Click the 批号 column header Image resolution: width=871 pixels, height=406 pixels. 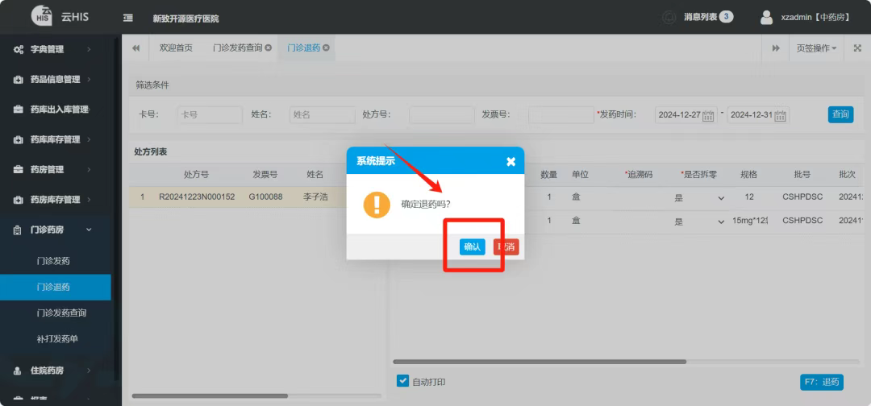802,174
